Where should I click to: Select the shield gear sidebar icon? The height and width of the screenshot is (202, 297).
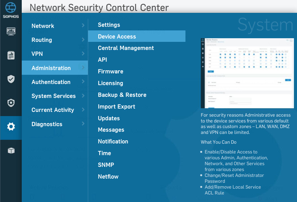click(x=11, y=103)
